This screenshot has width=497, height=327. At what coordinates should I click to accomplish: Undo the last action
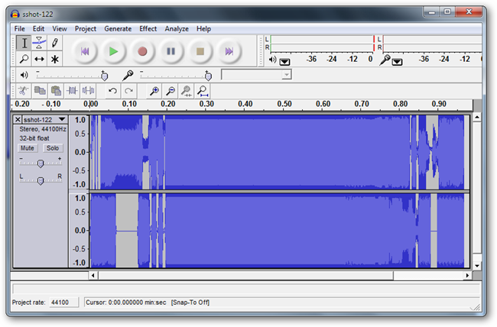pyautogui.click(x=112, y=91)
